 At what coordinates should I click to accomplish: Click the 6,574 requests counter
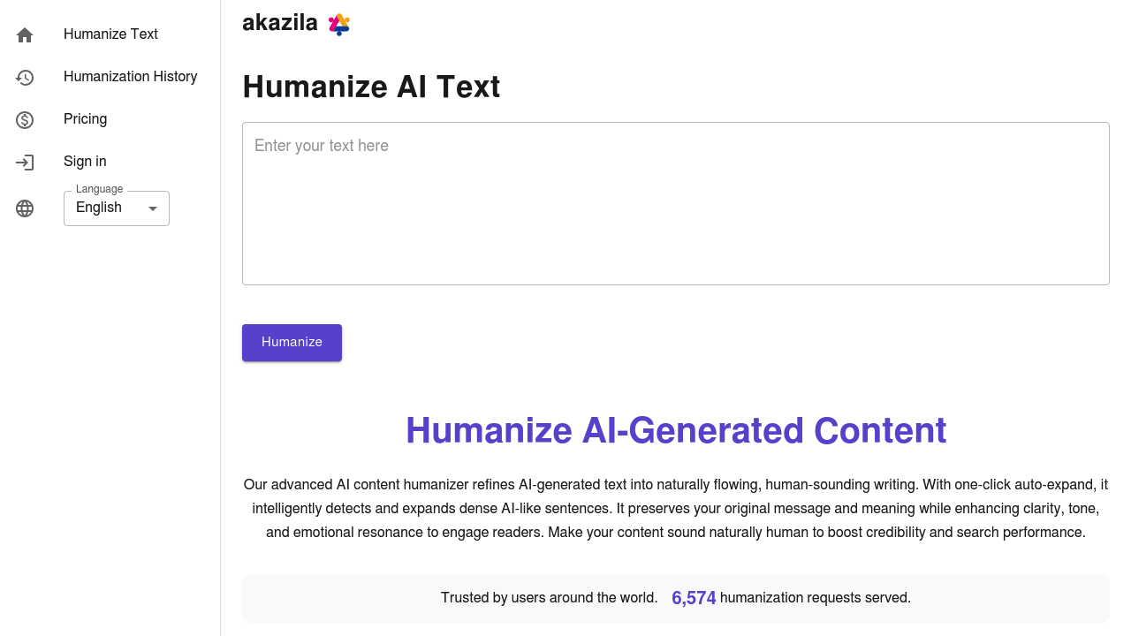[x=694, y=598]
